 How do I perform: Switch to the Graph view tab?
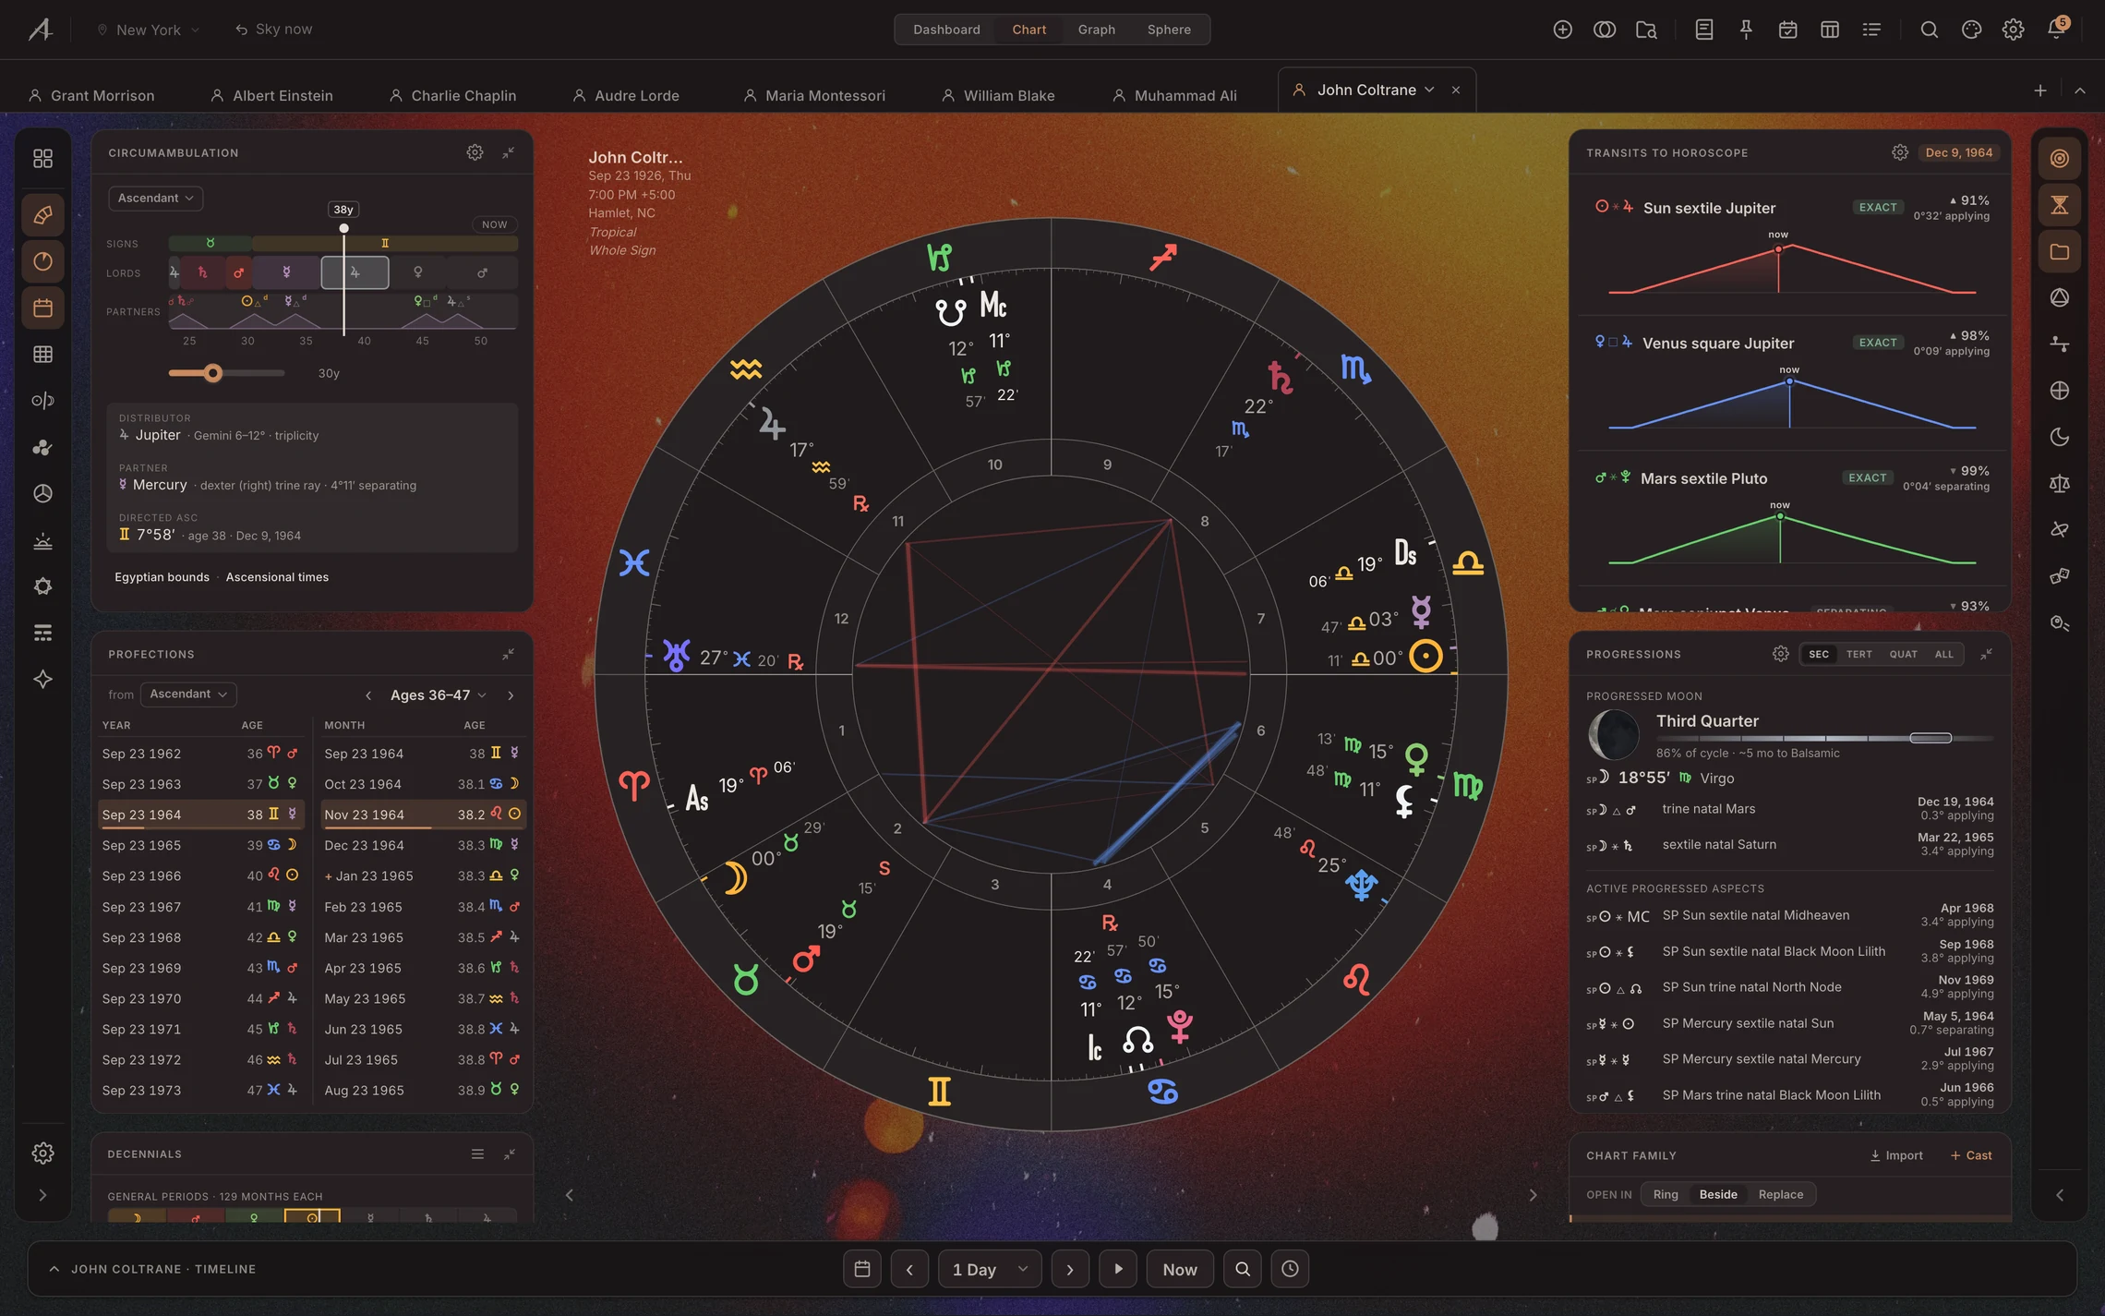1096,30
